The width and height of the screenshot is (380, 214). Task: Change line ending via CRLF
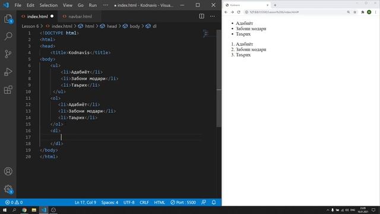(x=144, y=202)
